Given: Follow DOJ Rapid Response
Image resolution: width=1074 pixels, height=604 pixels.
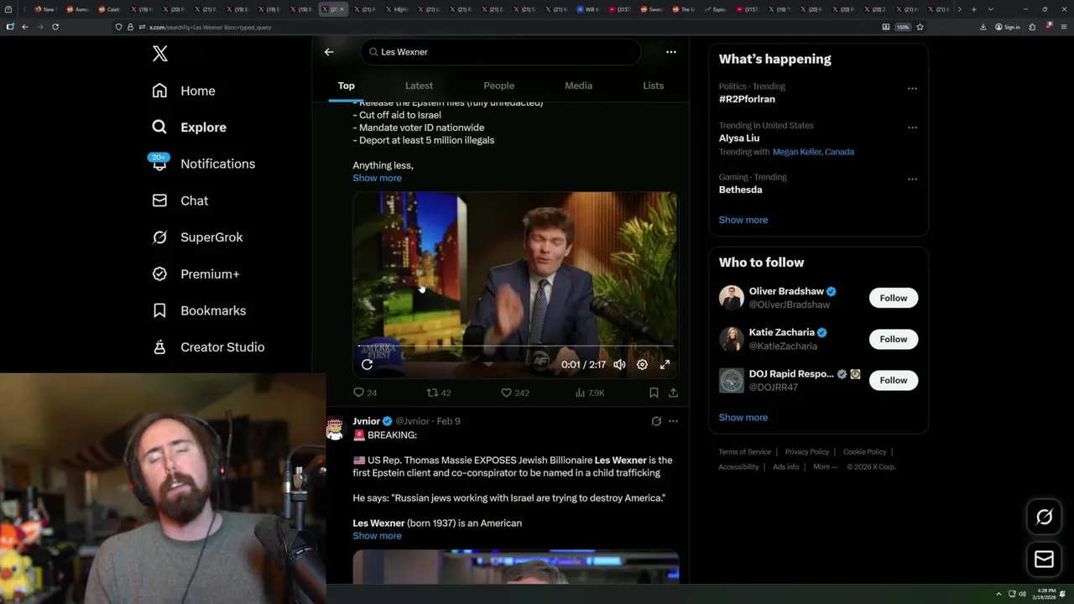Looking at the screenshot, I should (x=894, y=380).
